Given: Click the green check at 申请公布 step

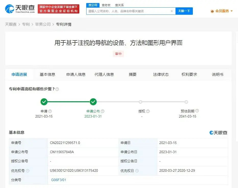Looking at the screenshot, I should pos(93,102).
